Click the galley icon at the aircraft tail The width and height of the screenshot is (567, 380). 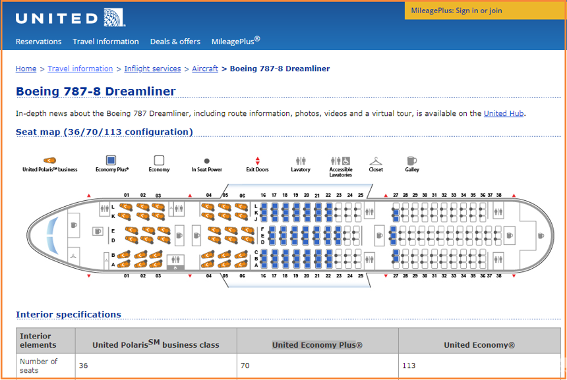point(541,236)
